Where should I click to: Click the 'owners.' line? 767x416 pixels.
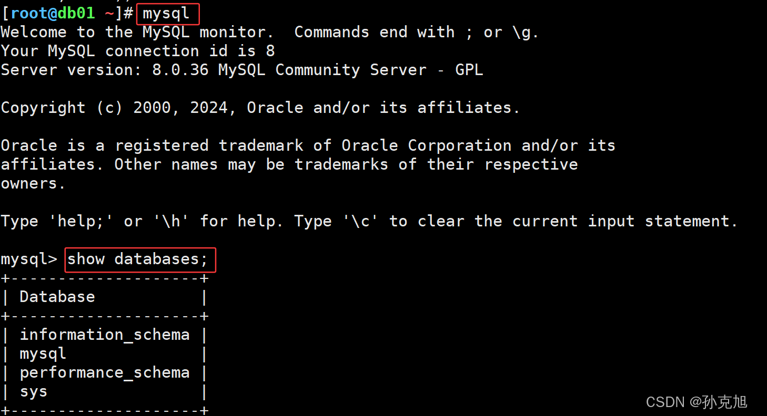(33, 183)
